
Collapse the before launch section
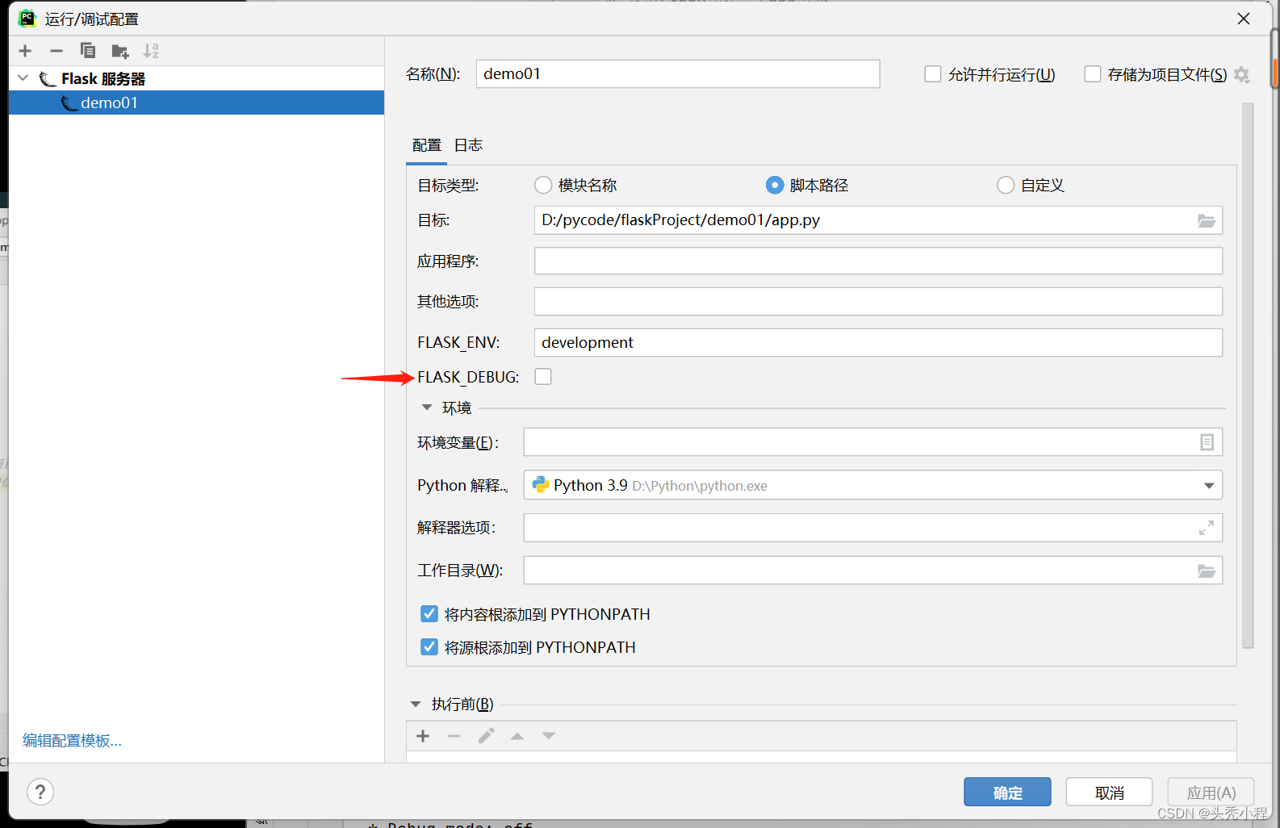pos(416,705)
